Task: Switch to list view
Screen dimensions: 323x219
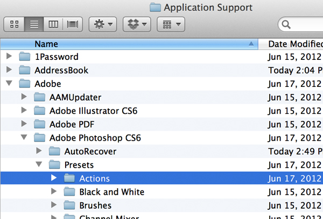Action: click(x=34, y=24)
